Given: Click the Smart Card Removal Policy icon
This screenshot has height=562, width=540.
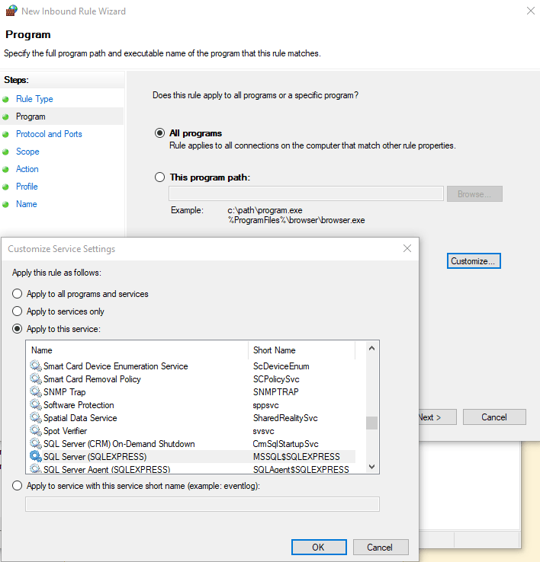Looking at the screenshot, I should point(36,378).
